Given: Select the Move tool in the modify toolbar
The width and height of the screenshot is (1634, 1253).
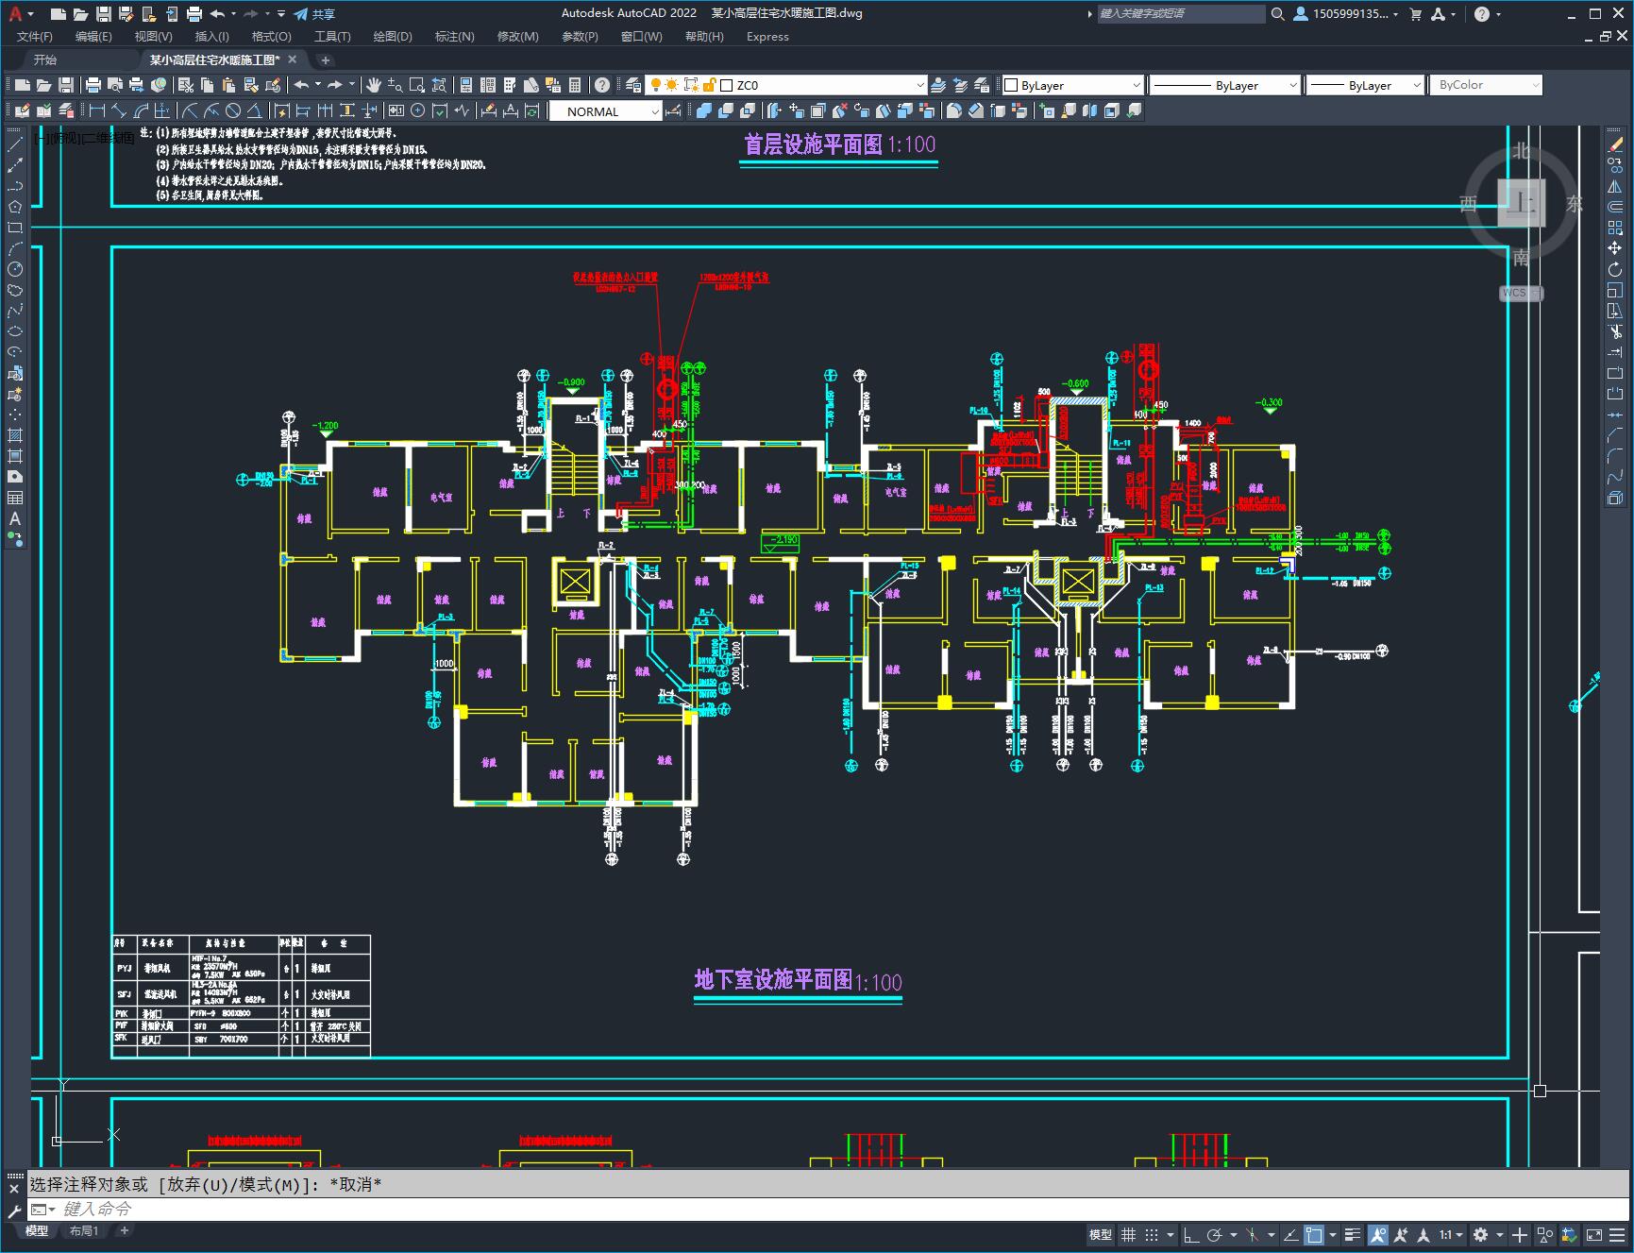Looking at the screenshot, I should pyautogui.click(x=1615, y=248).
